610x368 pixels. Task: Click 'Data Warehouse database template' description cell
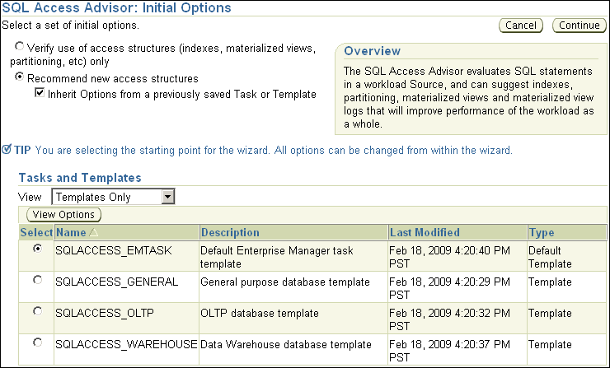[x=285, y=344]
